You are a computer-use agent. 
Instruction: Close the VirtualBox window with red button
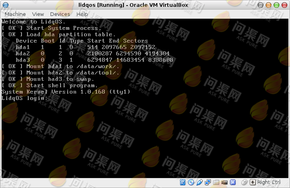[x=284, y=5]
